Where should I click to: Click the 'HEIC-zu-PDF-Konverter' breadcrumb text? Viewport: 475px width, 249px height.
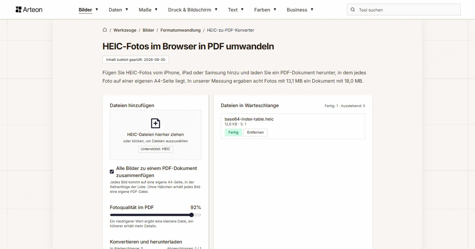tap(230, 30)
